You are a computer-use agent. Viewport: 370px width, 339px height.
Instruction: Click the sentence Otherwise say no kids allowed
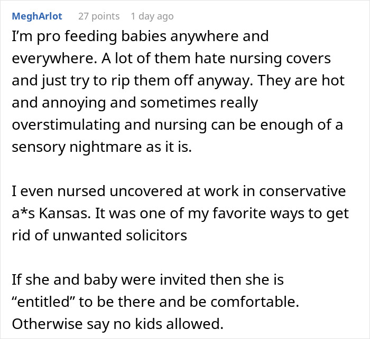coord(117,324)
